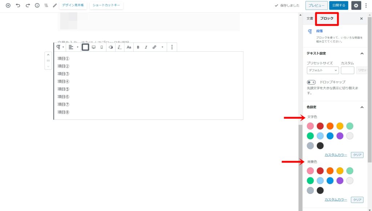This screenshot has height=211, width=372.
Task: Open the content structure info icon
Action: point(37,5)
